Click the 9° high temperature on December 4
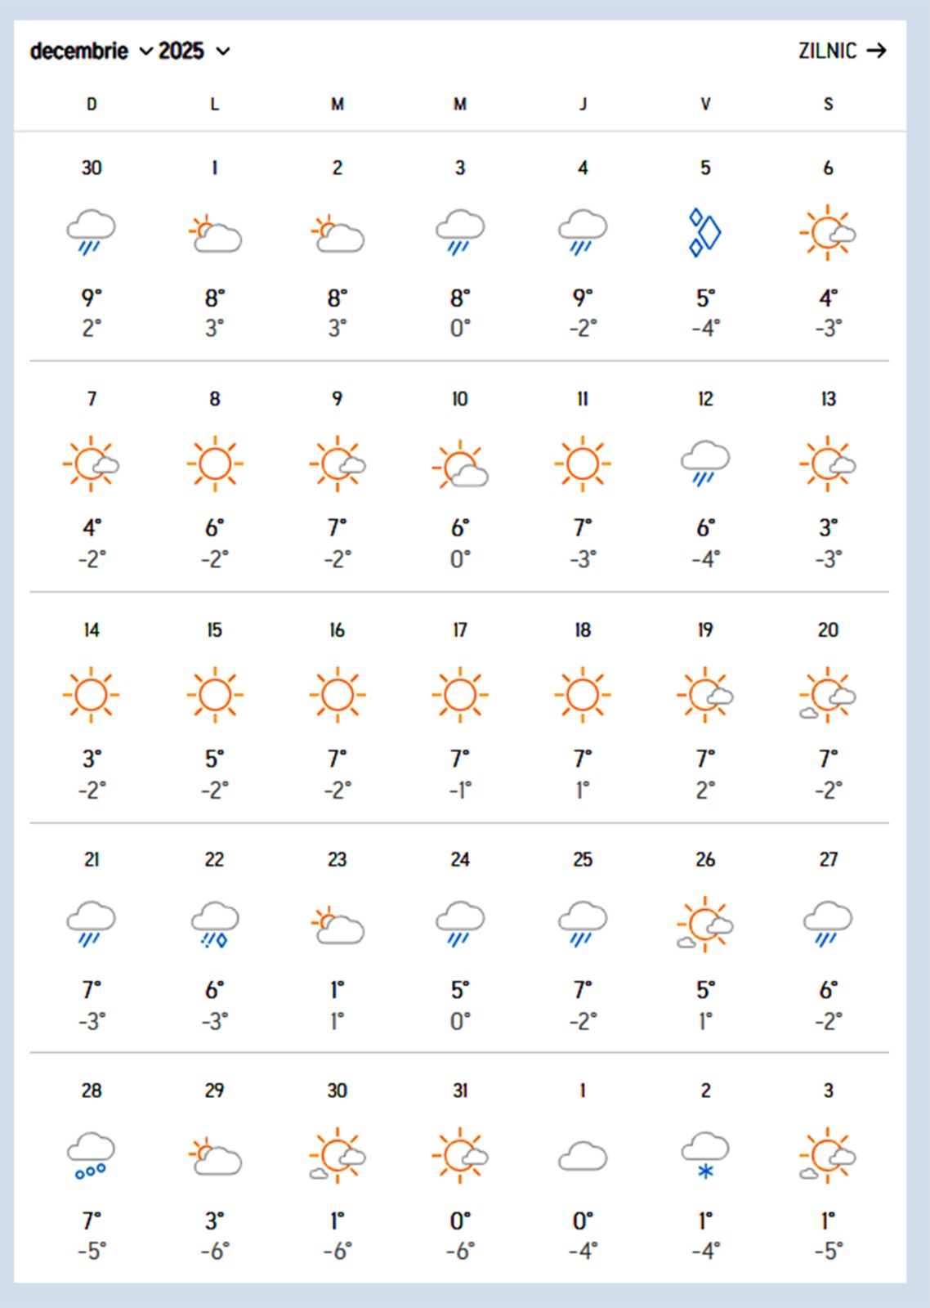Viewport: 930px width, 1308px height. pos(582,298)
